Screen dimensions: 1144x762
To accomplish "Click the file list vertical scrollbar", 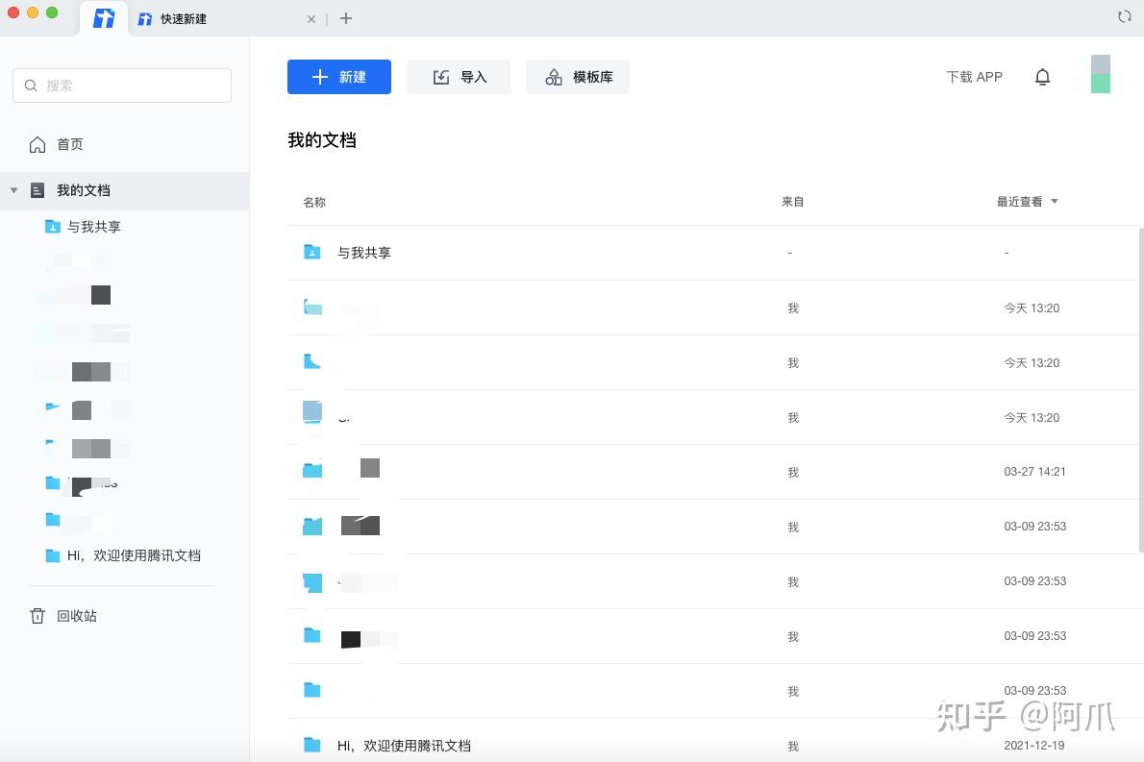I will (x=1140, y=389).
